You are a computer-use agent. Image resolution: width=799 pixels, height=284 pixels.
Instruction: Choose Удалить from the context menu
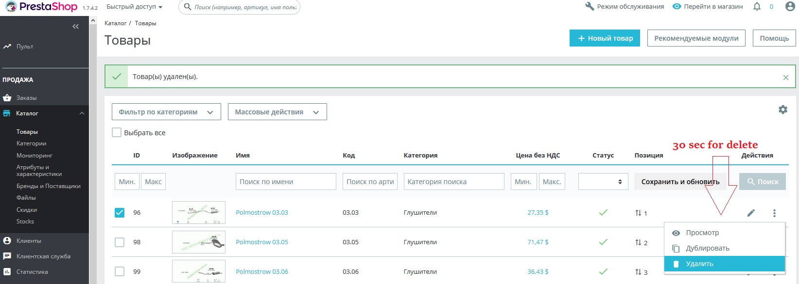point(699,264)
